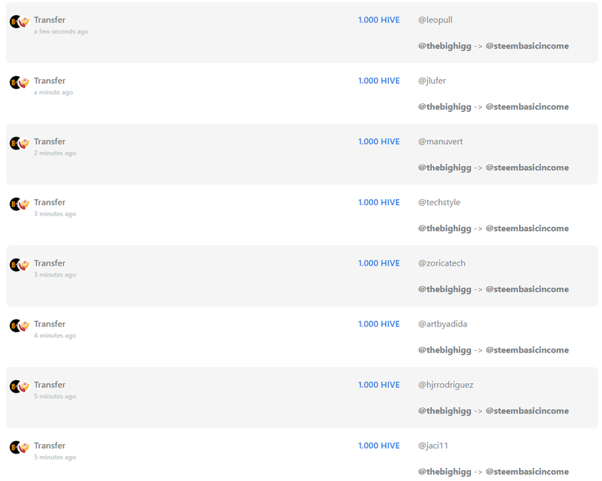
Task: Go to the @artbyadida profile mention
Action: pos(442,324)
